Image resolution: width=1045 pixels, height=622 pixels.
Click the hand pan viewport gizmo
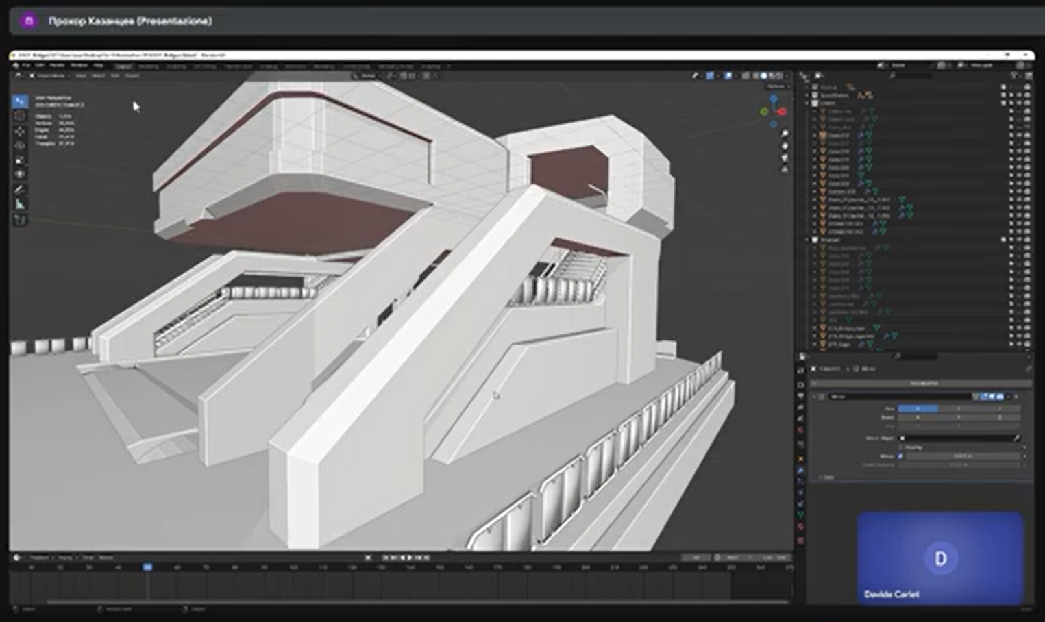point(785,146)
